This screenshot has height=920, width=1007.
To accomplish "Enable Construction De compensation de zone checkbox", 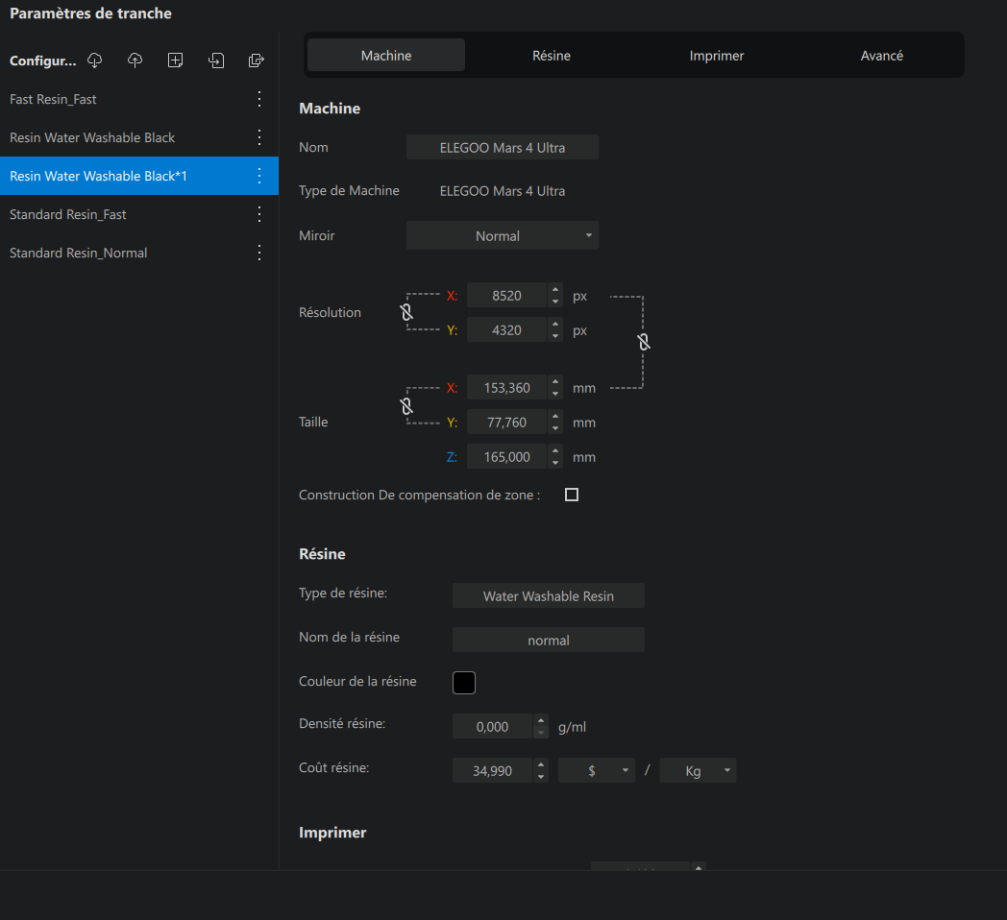I will [x=572, y=495].
